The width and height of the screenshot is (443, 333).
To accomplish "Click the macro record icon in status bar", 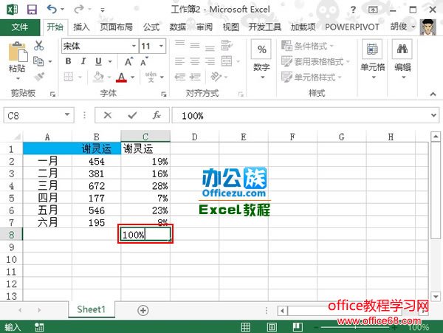I will [x=39, y=327].
